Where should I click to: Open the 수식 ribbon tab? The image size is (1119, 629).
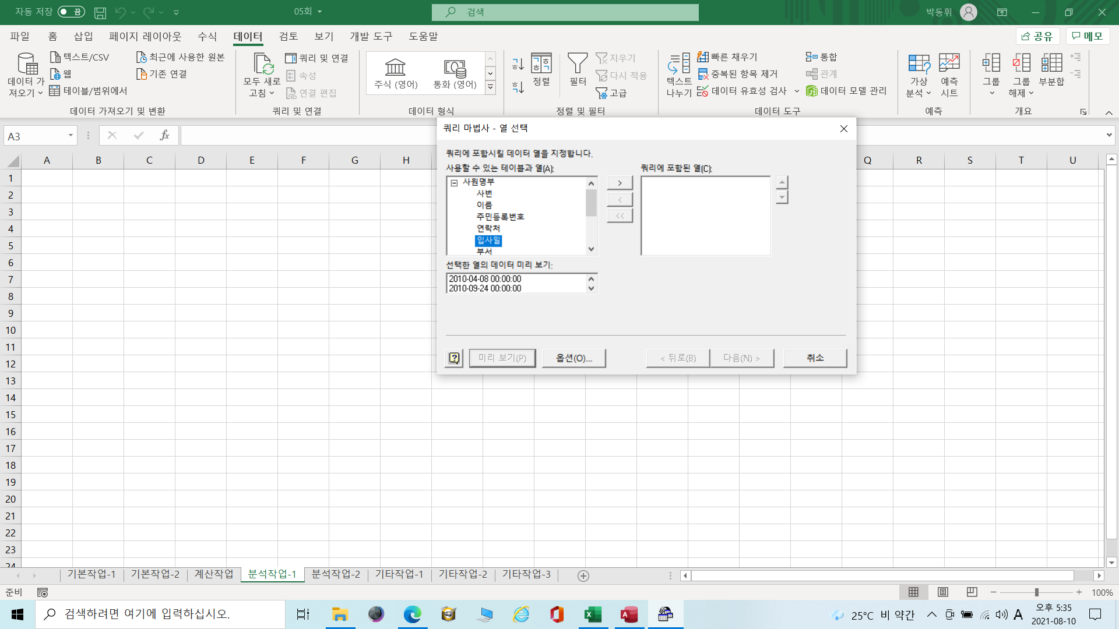(207, 36)
